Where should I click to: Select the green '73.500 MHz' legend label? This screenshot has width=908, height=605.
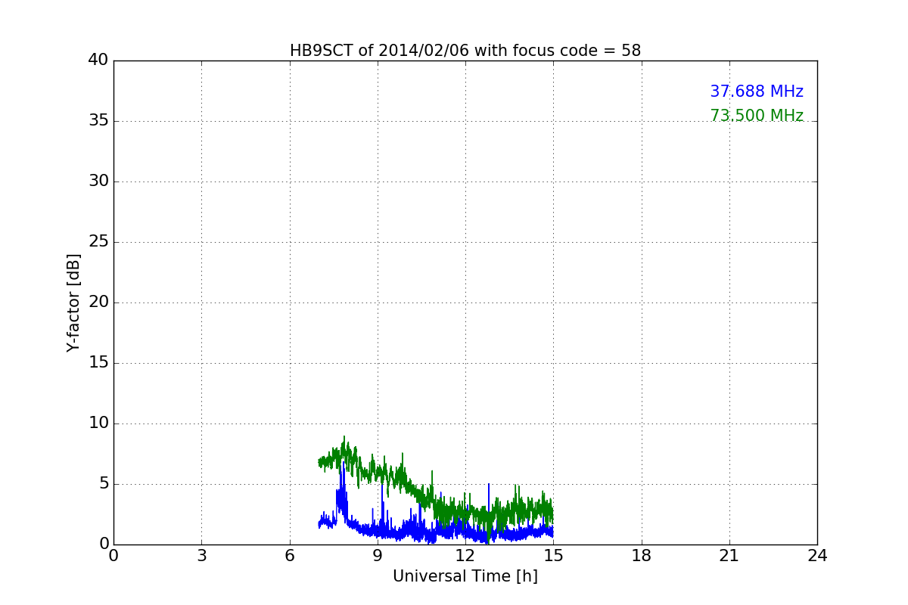[x=757, y=116]
